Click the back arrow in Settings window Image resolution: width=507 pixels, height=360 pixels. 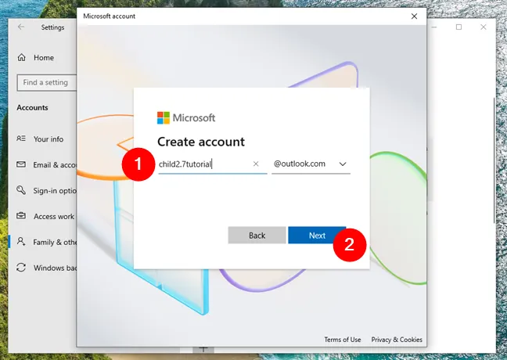21,27
